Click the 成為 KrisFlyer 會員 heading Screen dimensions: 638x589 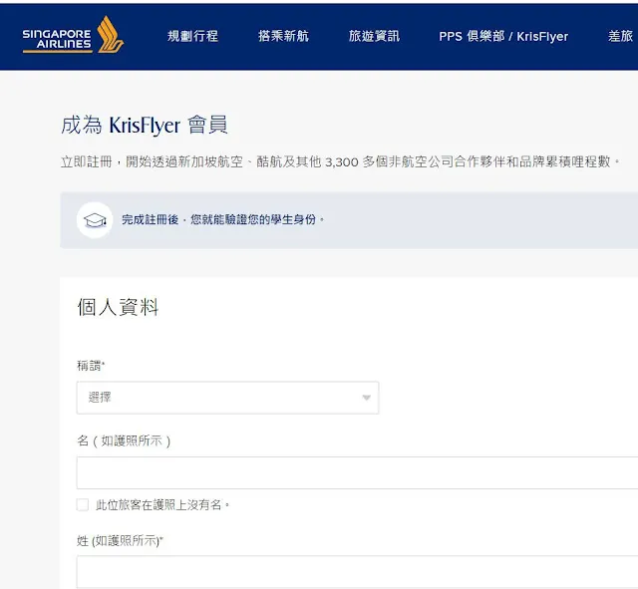(145, 125)
